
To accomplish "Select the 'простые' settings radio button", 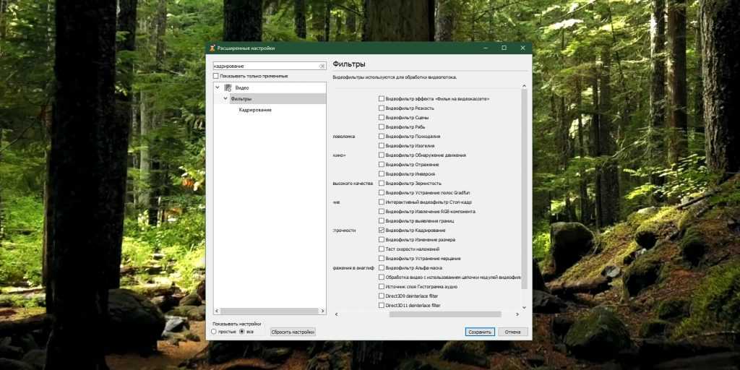I will pyautogui.click(x=214, y=332).
